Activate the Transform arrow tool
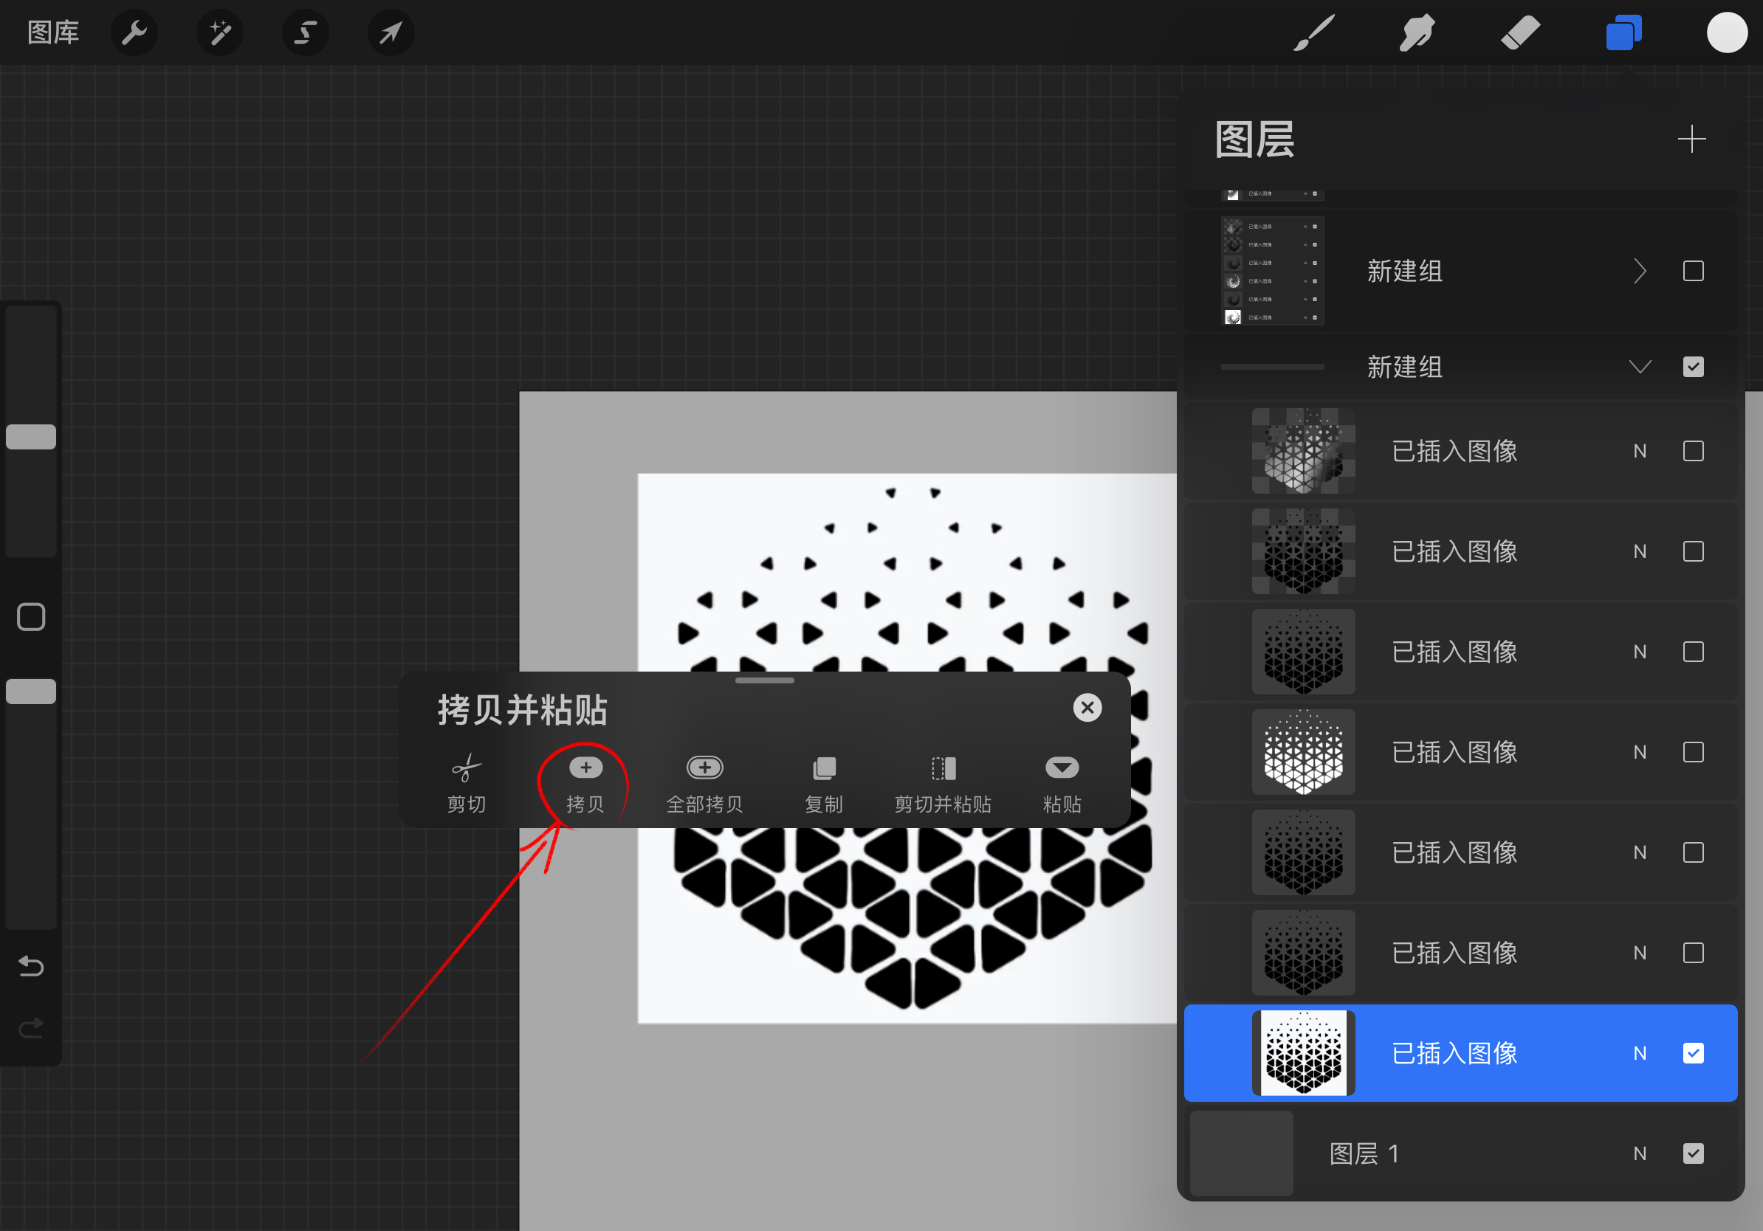Screen dimensions: 1763x1231 tap(390, 32)
